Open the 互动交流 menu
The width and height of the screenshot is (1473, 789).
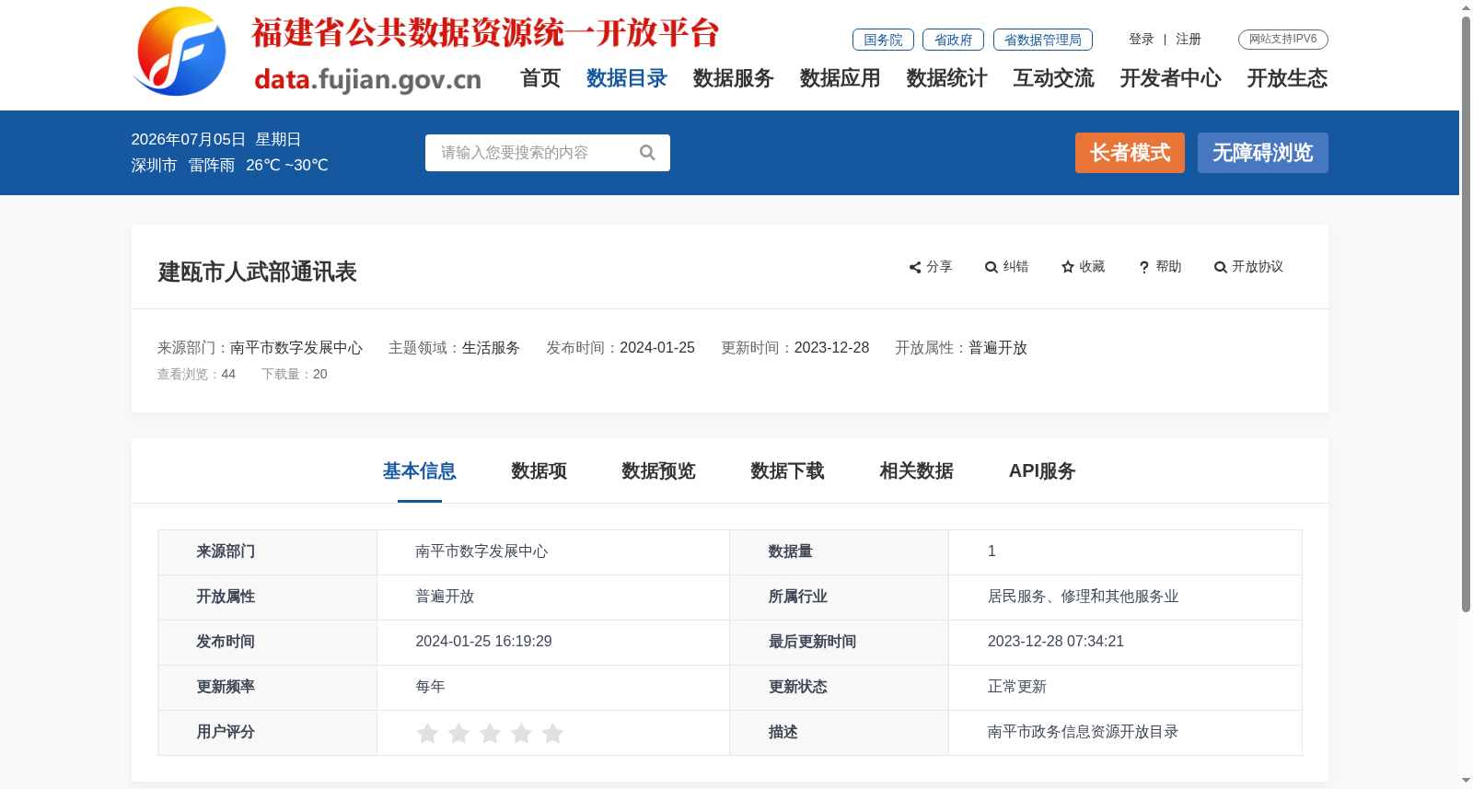[1054, 78]
